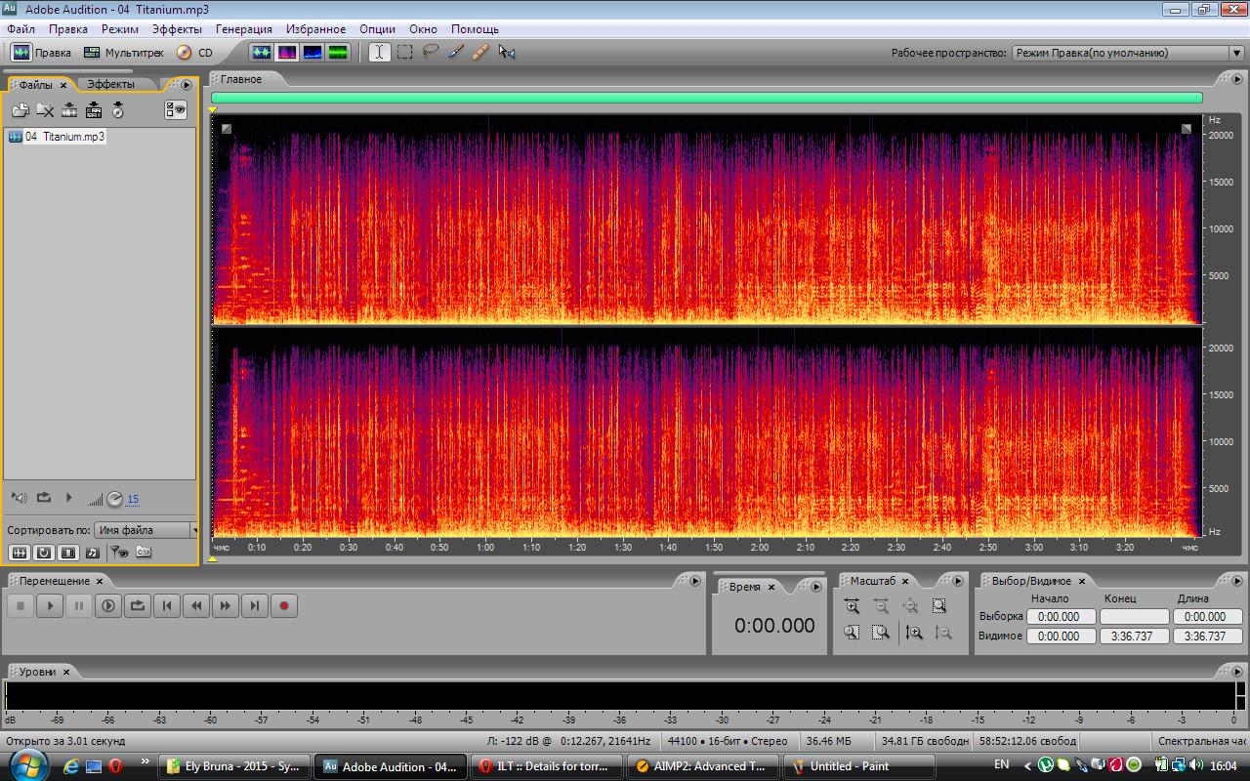Click the Zoom In Vertically icon
Image resolution: width=1250 pixels, height=781 pixels.
[913, 633]
